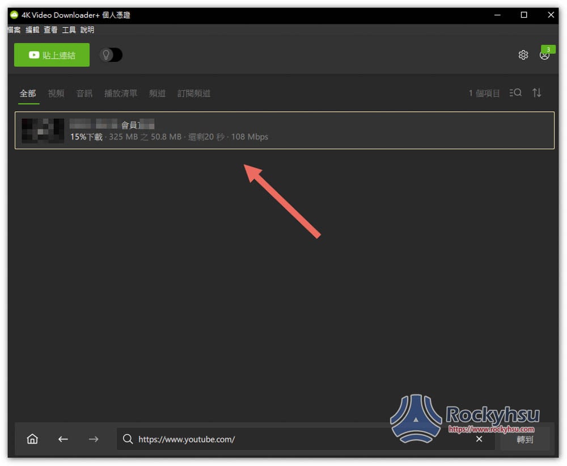Switch to the 頻道 tab
Image resolution: width=567 pixels, height=466 pixels.
click(x=157, y=94)
